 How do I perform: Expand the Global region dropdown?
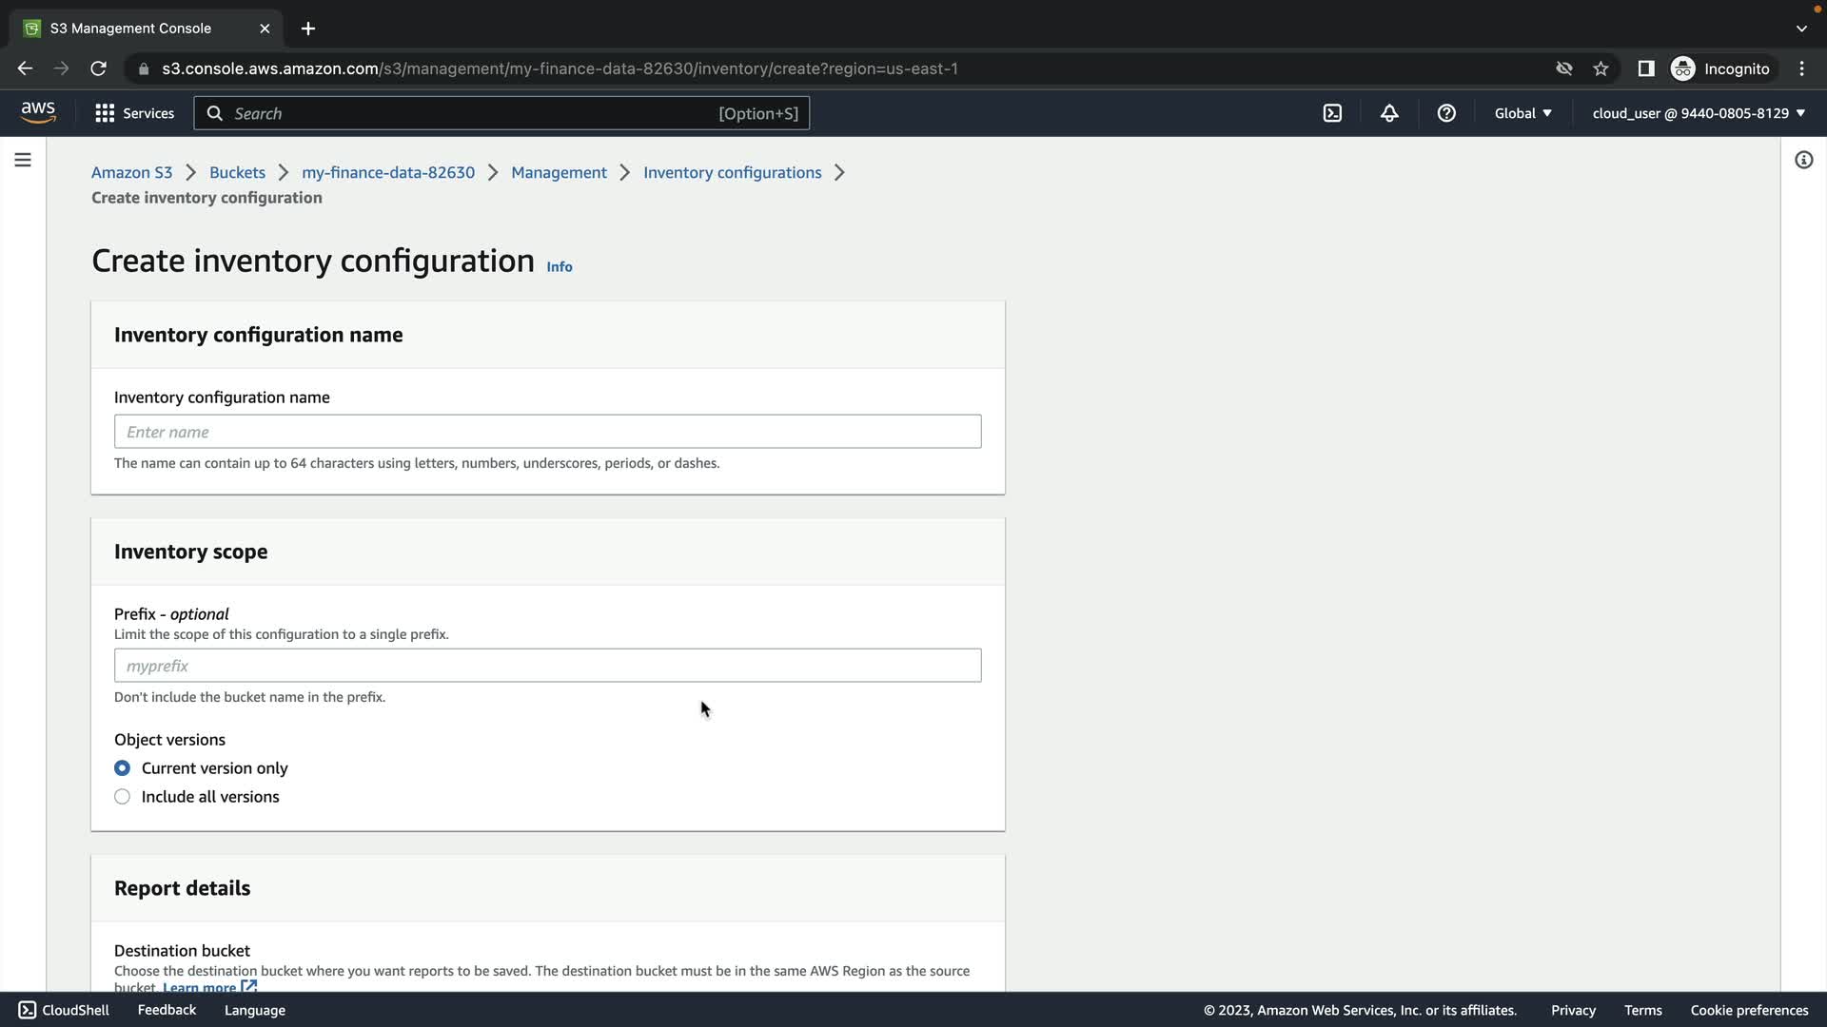(1522, 113)
